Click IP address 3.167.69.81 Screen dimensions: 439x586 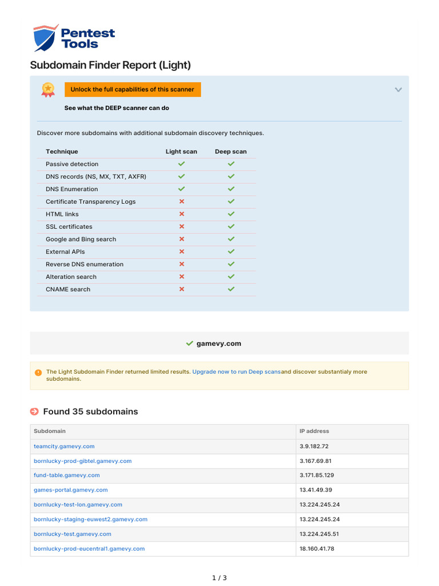click(x=316, y=461)
